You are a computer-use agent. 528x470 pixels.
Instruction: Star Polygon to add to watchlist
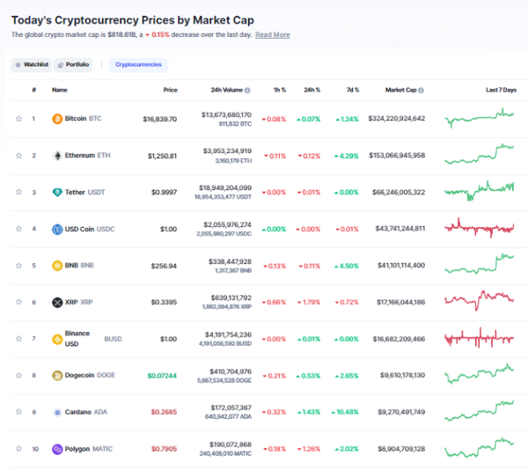18,449
